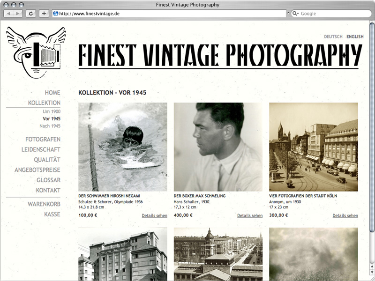375x281 pixels.
Task: Click Details sehen for Max Schmeling photo
Action: click(x=250, y=215)
